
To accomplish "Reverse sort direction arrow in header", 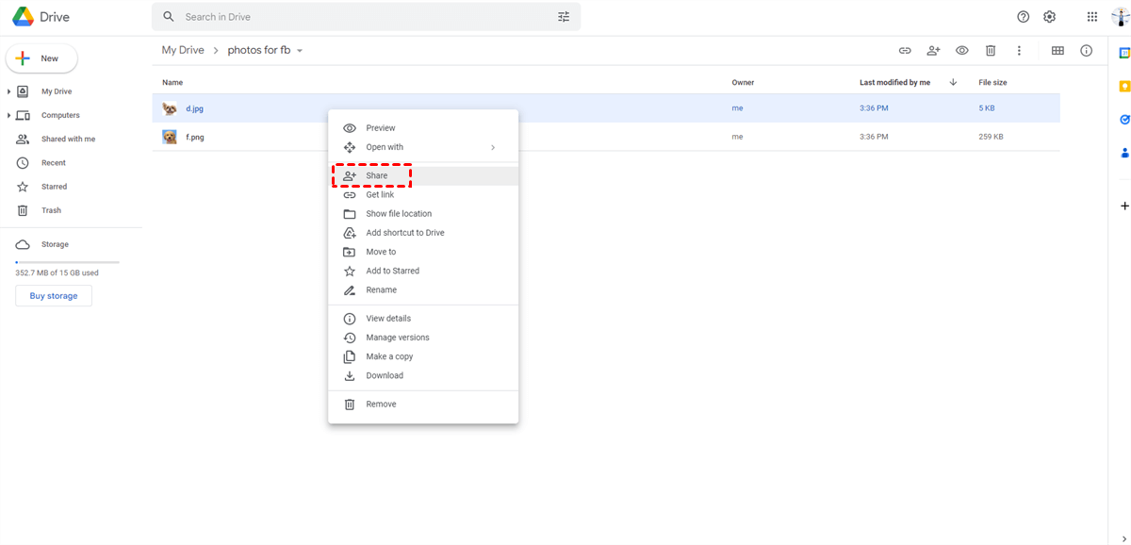I will pyautogui.click(x=953, y=83).
